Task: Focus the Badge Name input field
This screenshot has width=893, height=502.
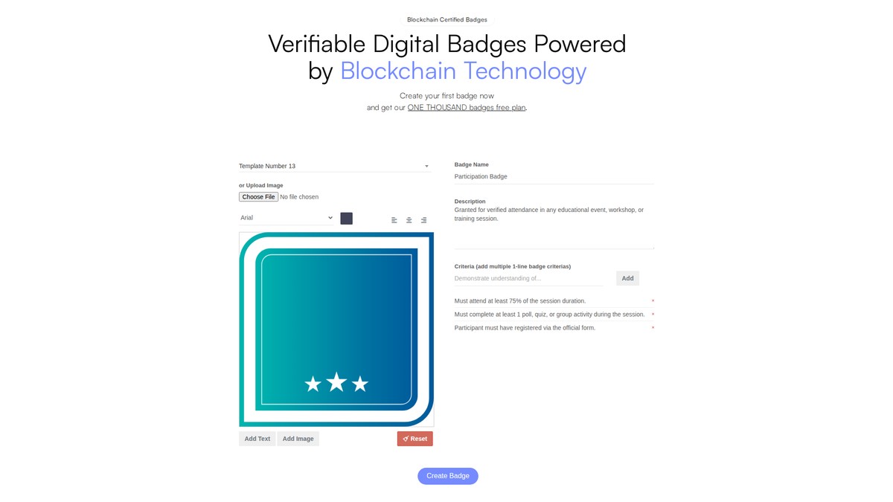Action: point(554,177)
